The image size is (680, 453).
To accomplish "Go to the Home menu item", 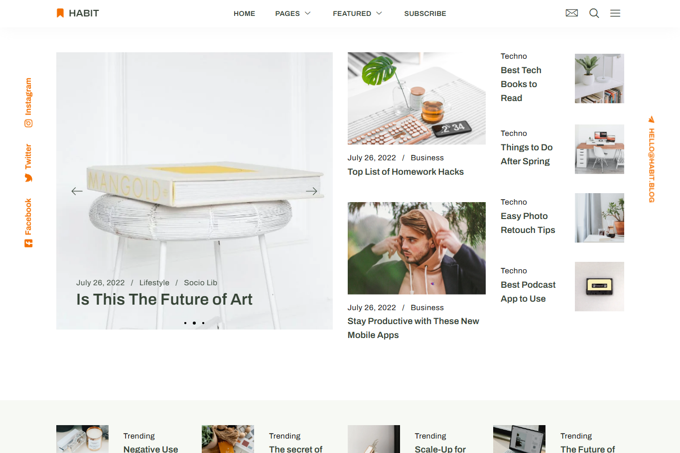I will coord(244,13).
